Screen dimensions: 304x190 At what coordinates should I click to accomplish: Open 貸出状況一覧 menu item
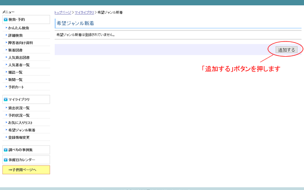(19, 108)
